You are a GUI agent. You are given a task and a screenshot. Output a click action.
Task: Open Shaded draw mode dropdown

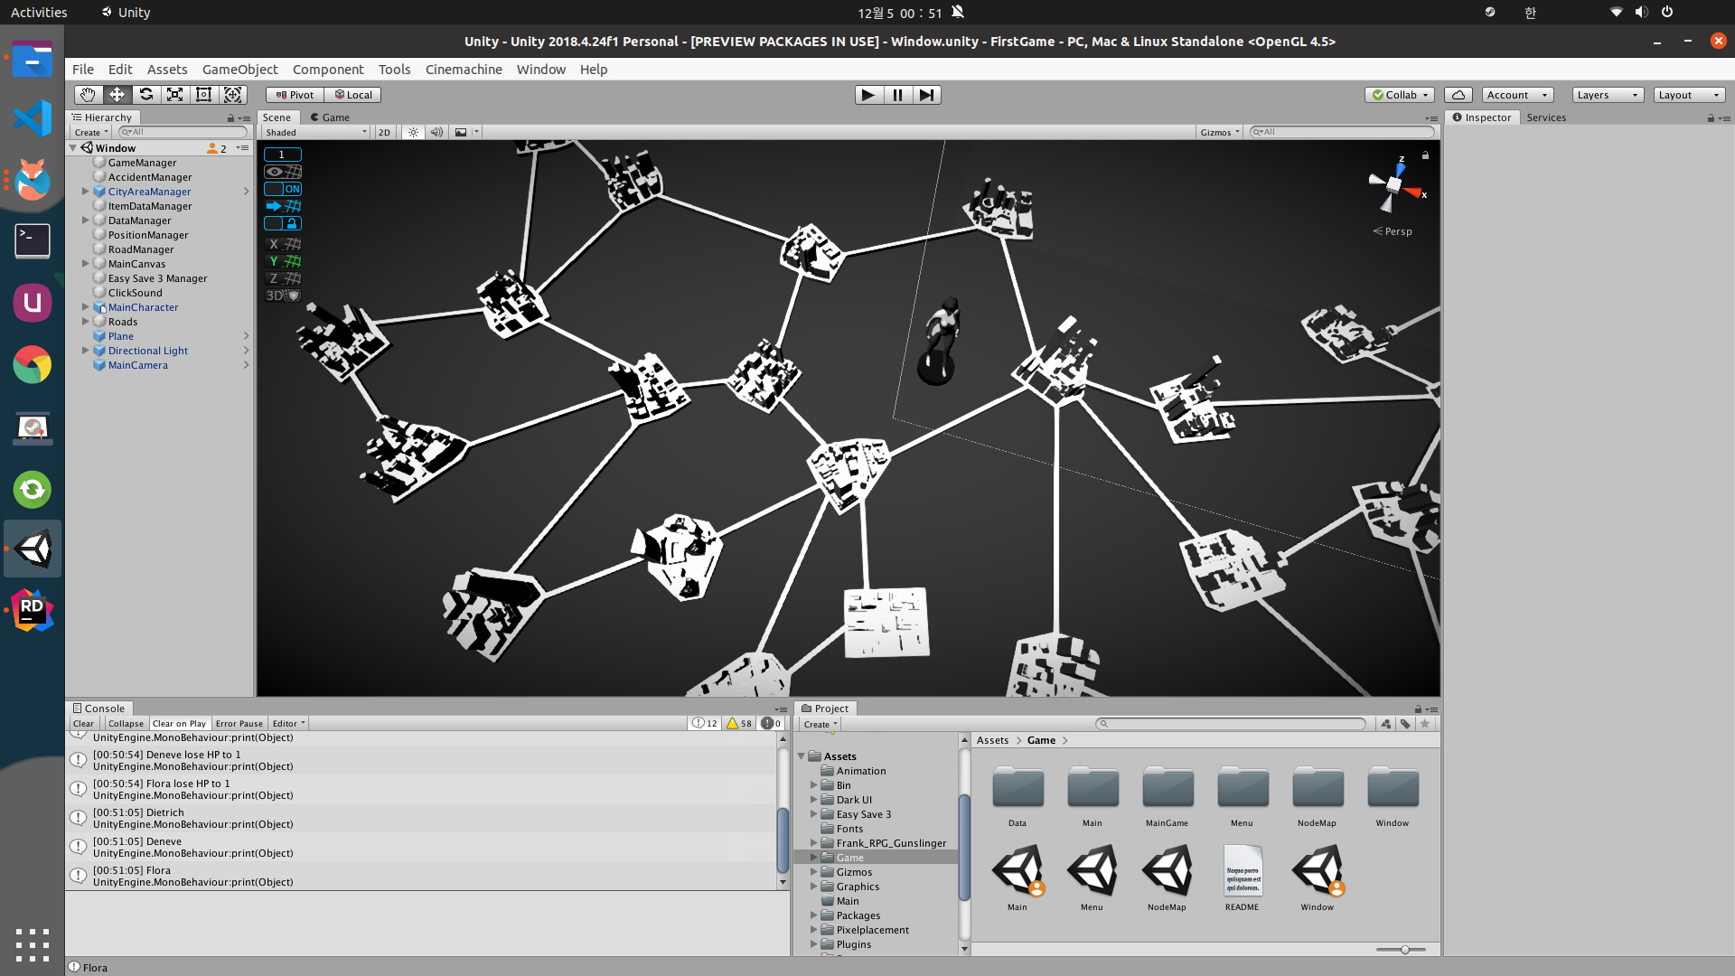tap(315, 132)
